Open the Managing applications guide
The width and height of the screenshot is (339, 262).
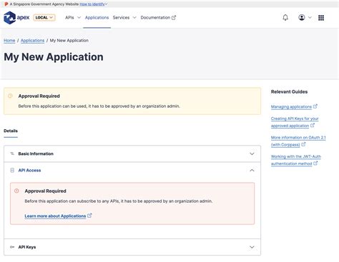coord(291,107)
